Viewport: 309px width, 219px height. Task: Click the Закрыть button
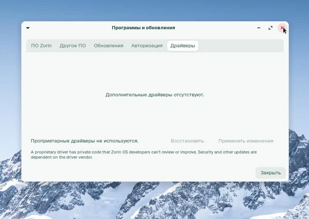pyautogui.click(x=271, y=173)
